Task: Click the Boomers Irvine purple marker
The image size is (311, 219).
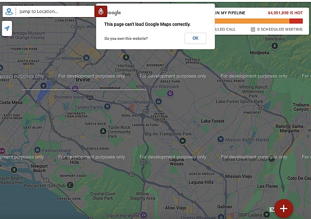Action: (75, 88)
